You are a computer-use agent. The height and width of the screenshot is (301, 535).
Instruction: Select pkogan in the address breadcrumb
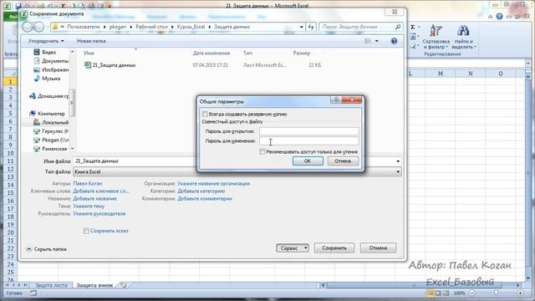pyautogui.click(x=118, y=27)
